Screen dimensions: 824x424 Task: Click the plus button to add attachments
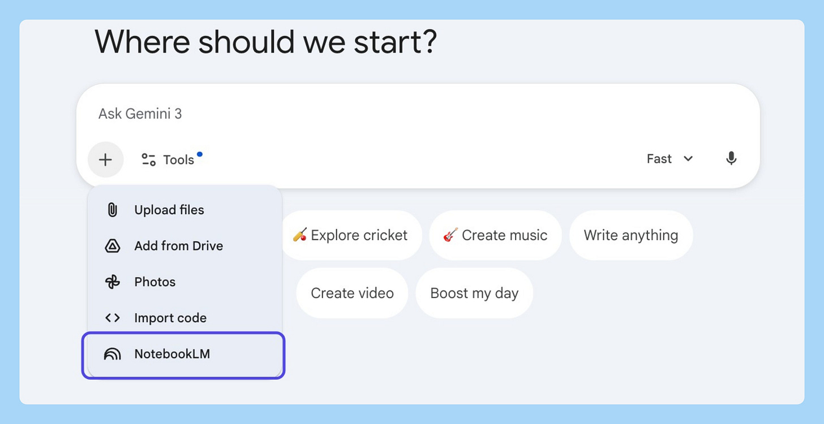[x=105, y=160]
